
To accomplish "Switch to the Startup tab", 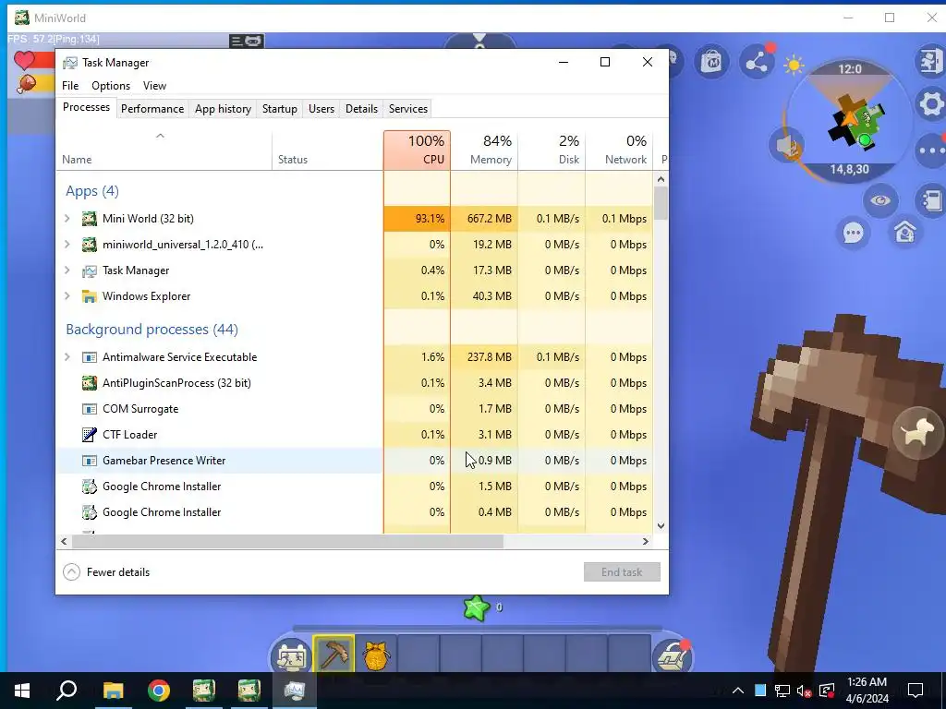I will [279, 109].
